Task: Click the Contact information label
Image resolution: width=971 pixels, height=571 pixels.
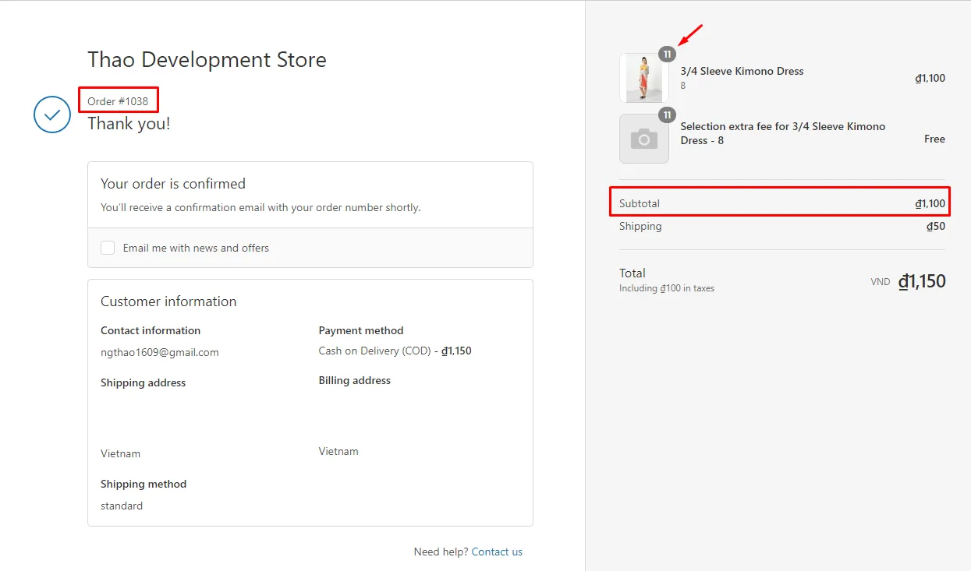Action: pos(151,330)
